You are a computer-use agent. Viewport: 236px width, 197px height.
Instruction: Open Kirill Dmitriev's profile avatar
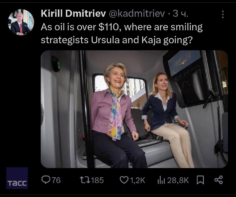tap(21, 23)
